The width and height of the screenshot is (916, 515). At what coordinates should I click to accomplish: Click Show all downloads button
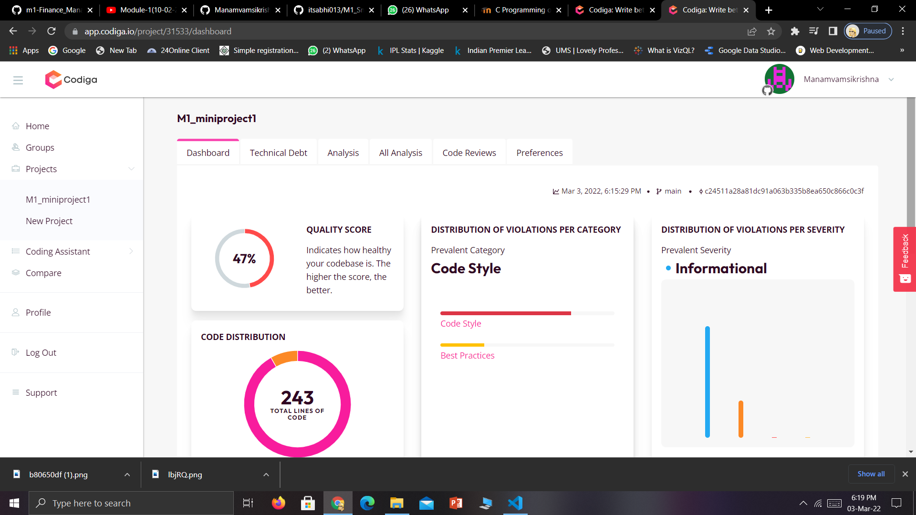pyautogui.click(x=871, y=474)
